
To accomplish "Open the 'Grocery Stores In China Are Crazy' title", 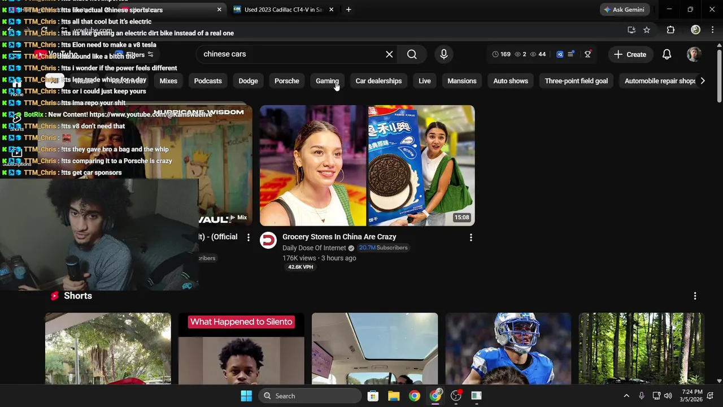I will point(339,237).
